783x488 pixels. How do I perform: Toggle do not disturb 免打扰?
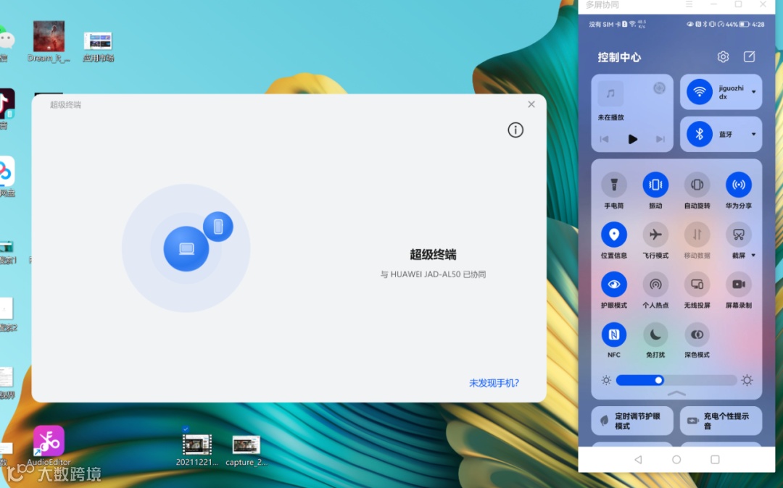point(655,335)
